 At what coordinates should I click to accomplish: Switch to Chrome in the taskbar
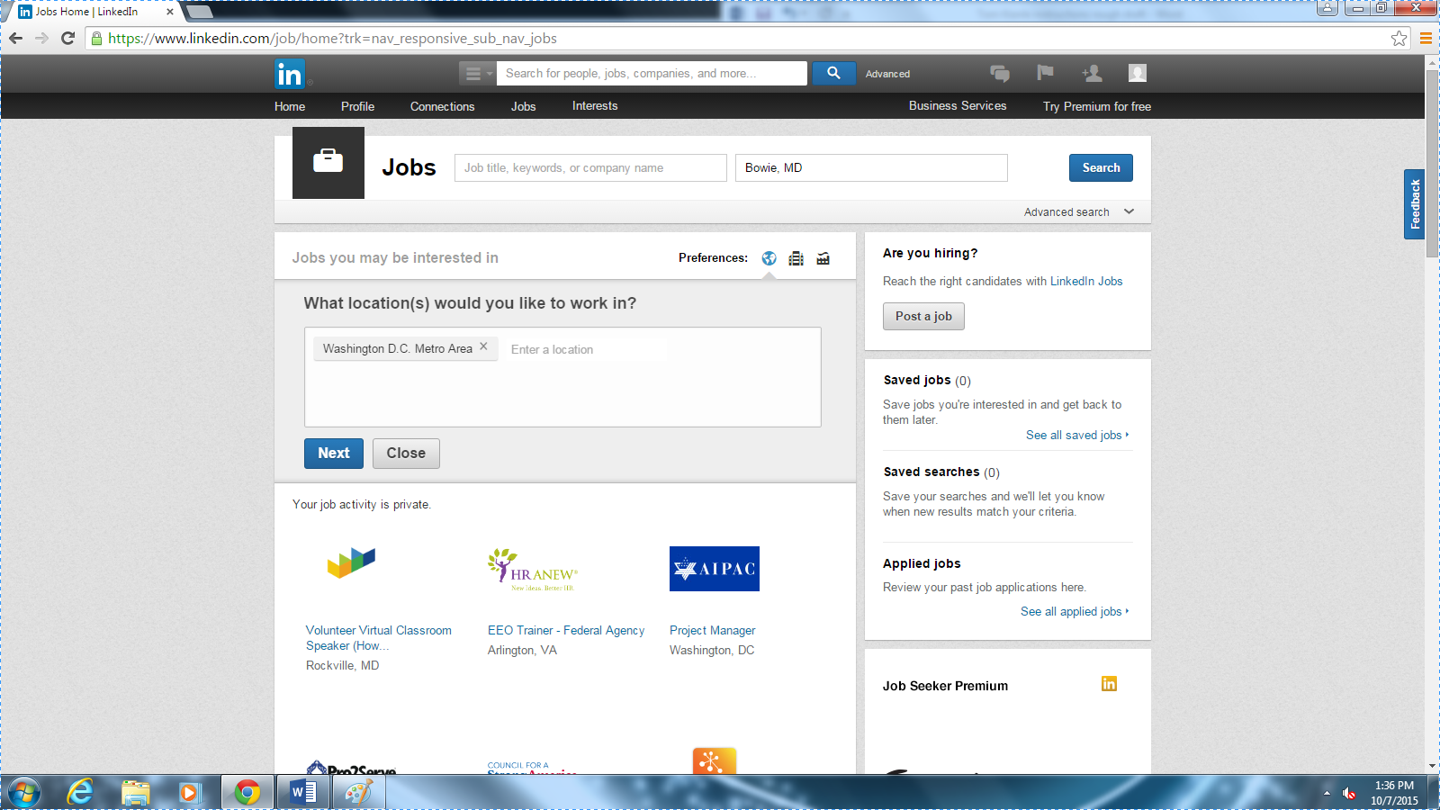247,793
